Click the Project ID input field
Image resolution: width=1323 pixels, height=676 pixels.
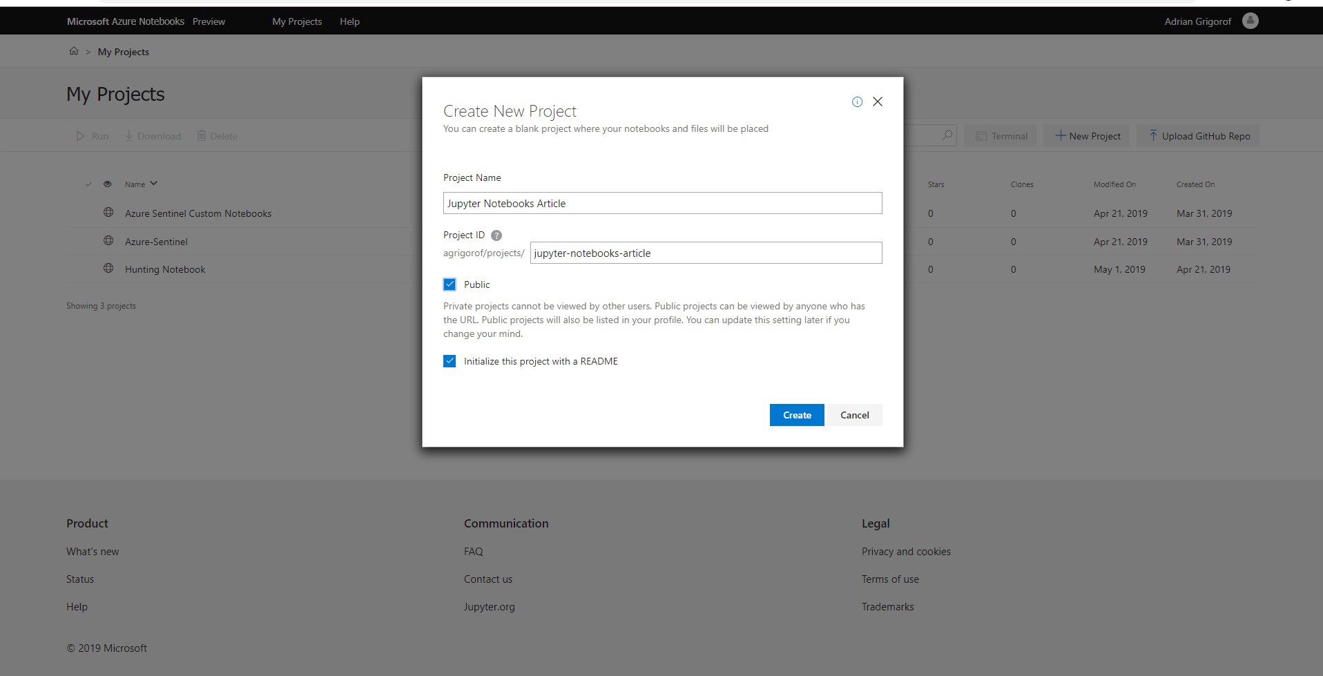point(706,253)
